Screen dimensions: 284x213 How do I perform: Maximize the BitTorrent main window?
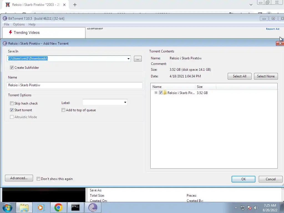(273, 19)
